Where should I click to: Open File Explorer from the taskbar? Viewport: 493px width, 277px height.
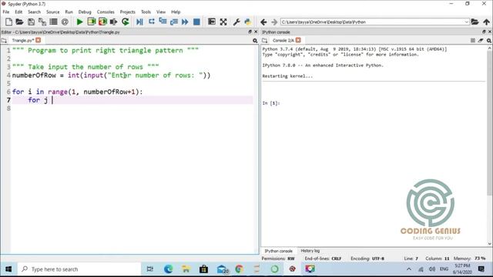pos(186,269)
